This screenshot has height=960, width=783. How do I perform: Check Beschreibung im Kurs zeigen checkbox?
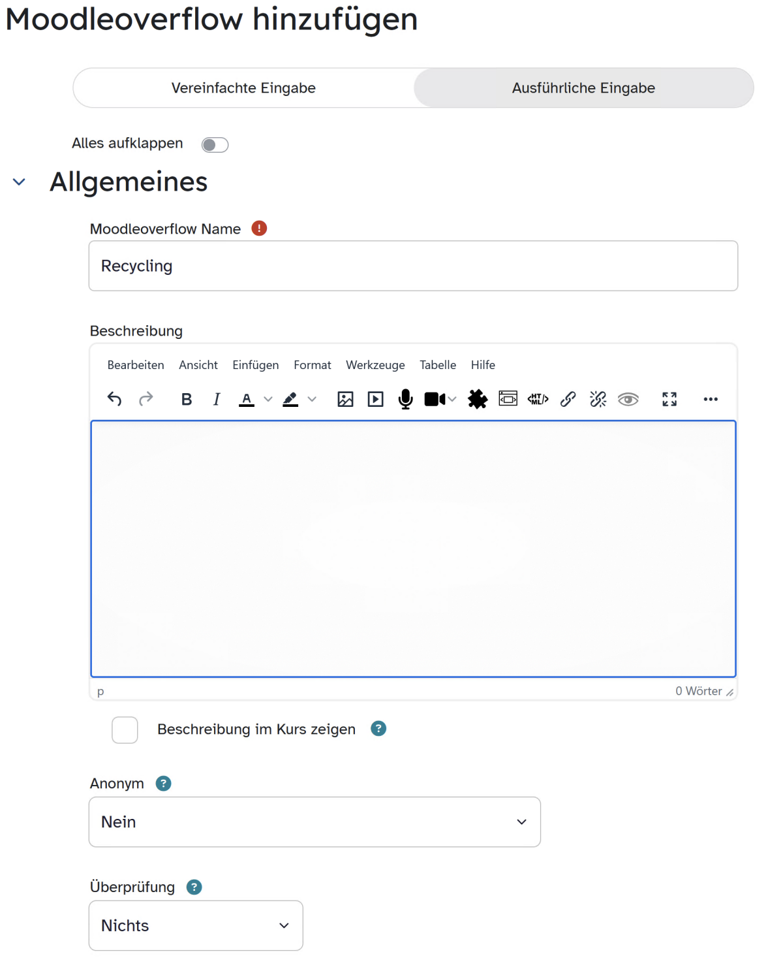125,729
